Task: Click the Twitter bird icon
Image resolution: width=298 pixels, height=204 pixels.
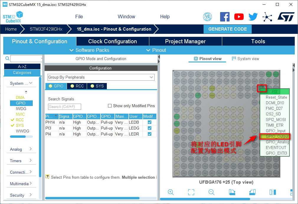Action: (253, 17)
